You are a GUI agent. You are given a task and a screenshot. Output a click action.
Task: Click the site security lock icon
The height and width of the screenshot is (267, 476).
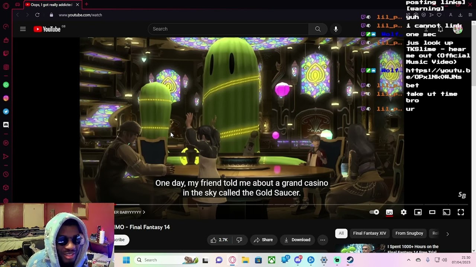coord(51,15)
